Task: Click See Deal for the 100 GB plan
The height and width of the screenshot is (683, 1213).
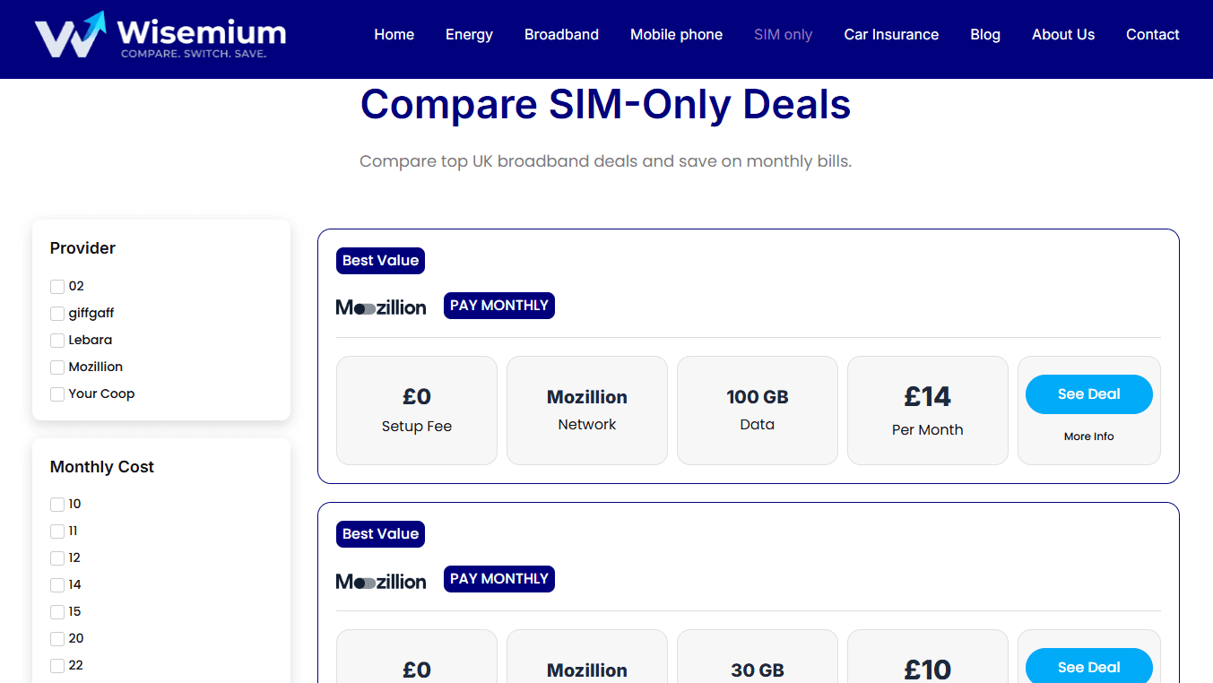Action: pyautogui.click(x=1088, y=394)
